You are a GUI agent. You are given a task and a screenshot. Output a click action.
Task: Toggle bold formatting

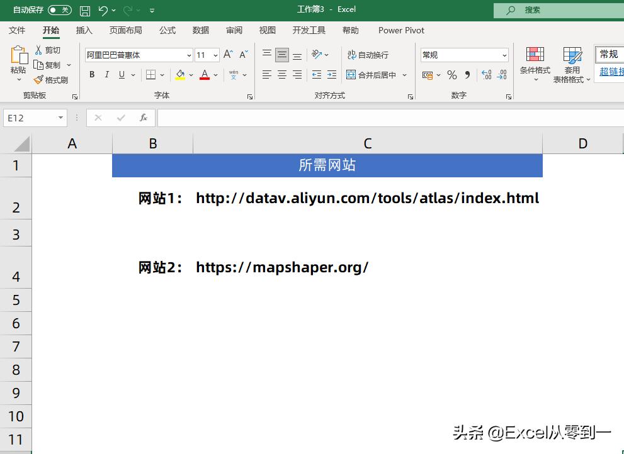(92, 74)
